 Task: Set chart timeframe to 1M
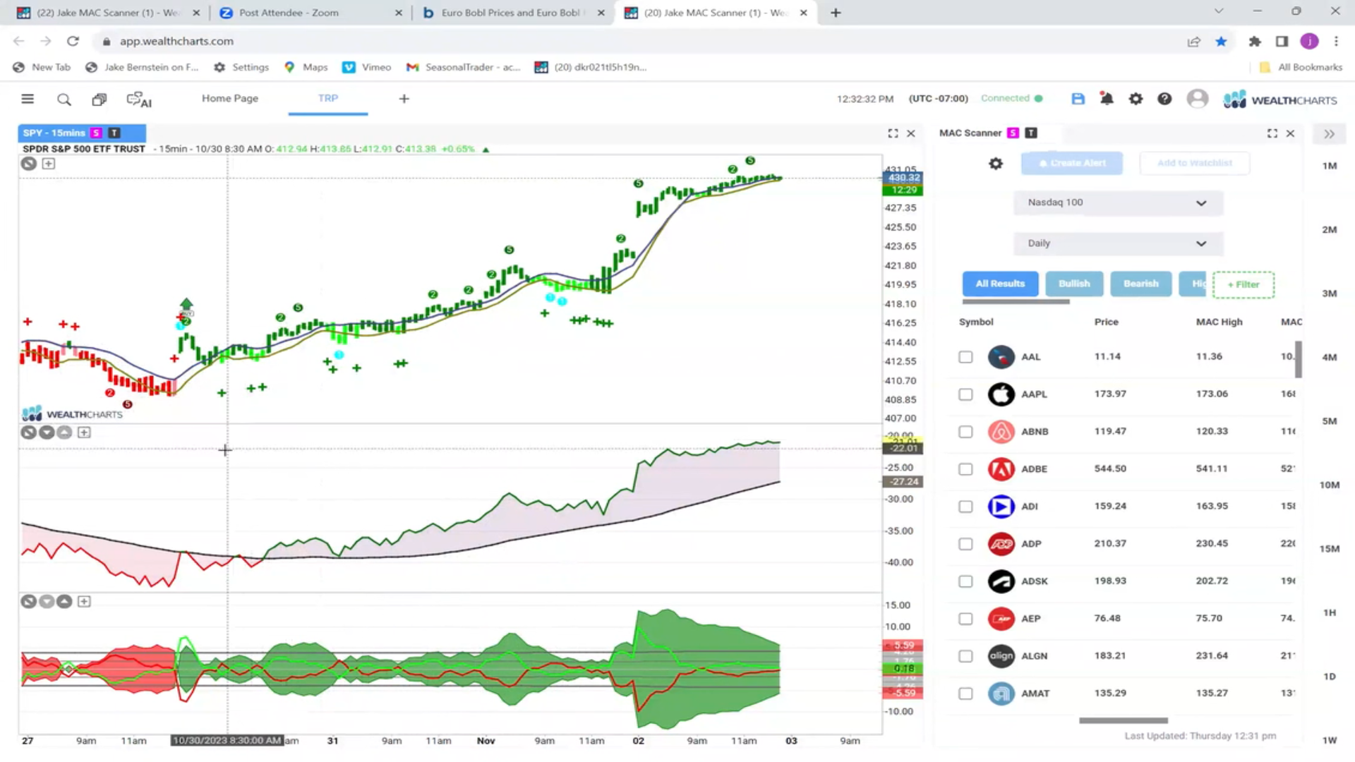coord(1330,166)
